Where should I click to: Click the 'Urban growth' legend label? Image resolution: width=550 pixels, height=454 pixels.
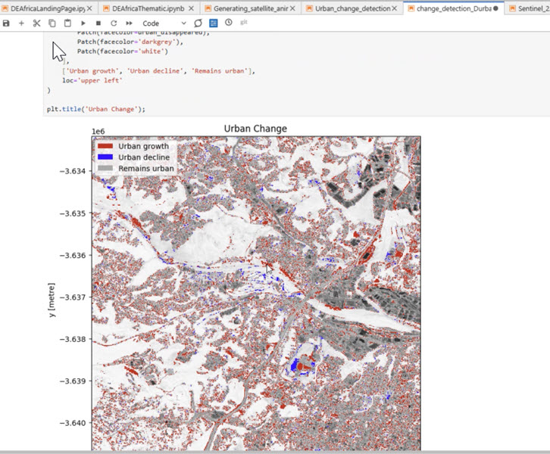[x=143, y=146]
